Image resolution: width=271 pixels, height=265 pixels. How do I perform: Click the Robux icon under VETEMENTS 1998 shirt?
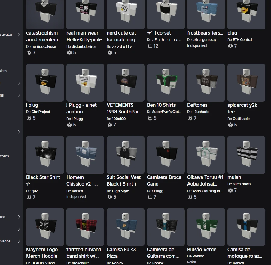tap(109, 125)
